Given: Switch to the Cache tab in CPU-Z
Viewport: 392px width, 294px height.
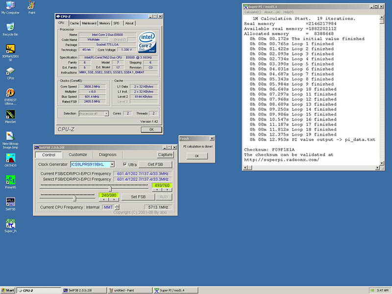Looking at the screenshot, I should pos(74,23).
